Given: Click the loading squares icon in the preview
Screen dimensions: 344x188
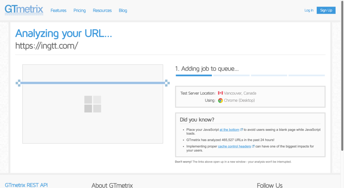Looking at the screenshot, I should click(93, 104).
